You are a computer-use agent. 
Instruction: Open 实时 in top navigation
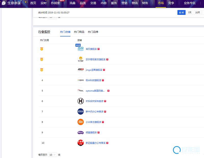point(43,3)
